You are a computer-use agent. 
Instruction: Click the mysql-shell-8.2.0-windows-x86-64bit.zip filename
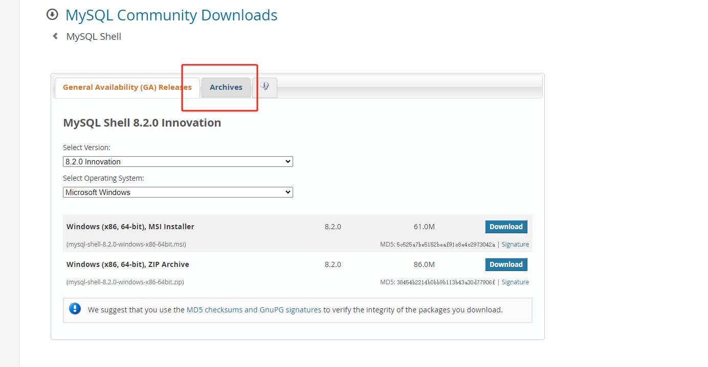coord(125,282)
